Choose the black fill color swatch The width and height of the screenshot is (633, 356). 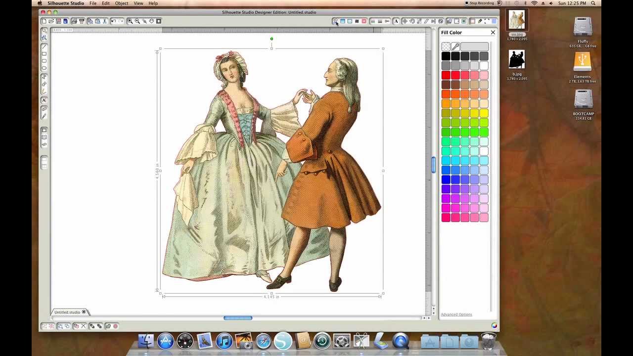point(446,56)
